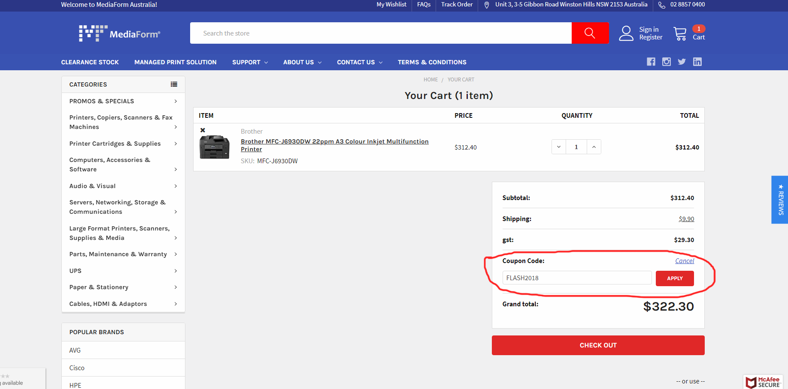Click the 02 8857 0400 phone number
The width and height of the screenshot is (788, 389).
pyautogui.click(x=687, y=4)
